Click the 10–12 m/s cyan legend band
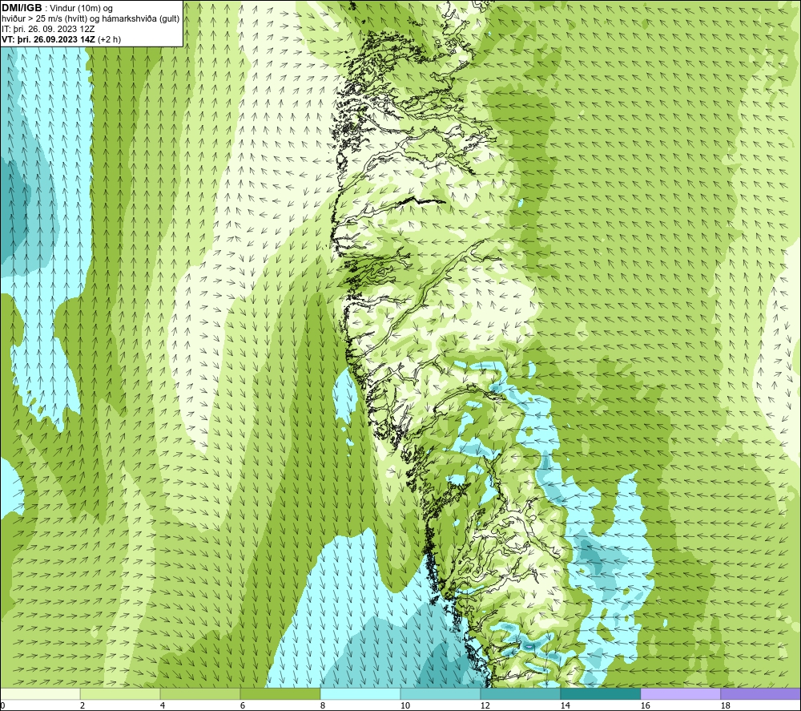The height and width of the screenshot is (711, 801). coord(441,693)
